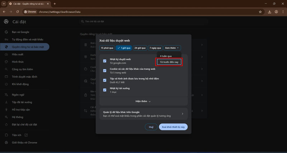Select the 15 phút qua time range
Viewport: 287px width, 153px height.
107,48
